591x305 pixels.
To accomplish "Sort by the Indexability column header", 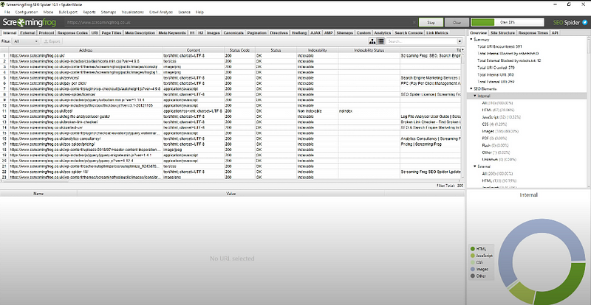I will point(318,50).
